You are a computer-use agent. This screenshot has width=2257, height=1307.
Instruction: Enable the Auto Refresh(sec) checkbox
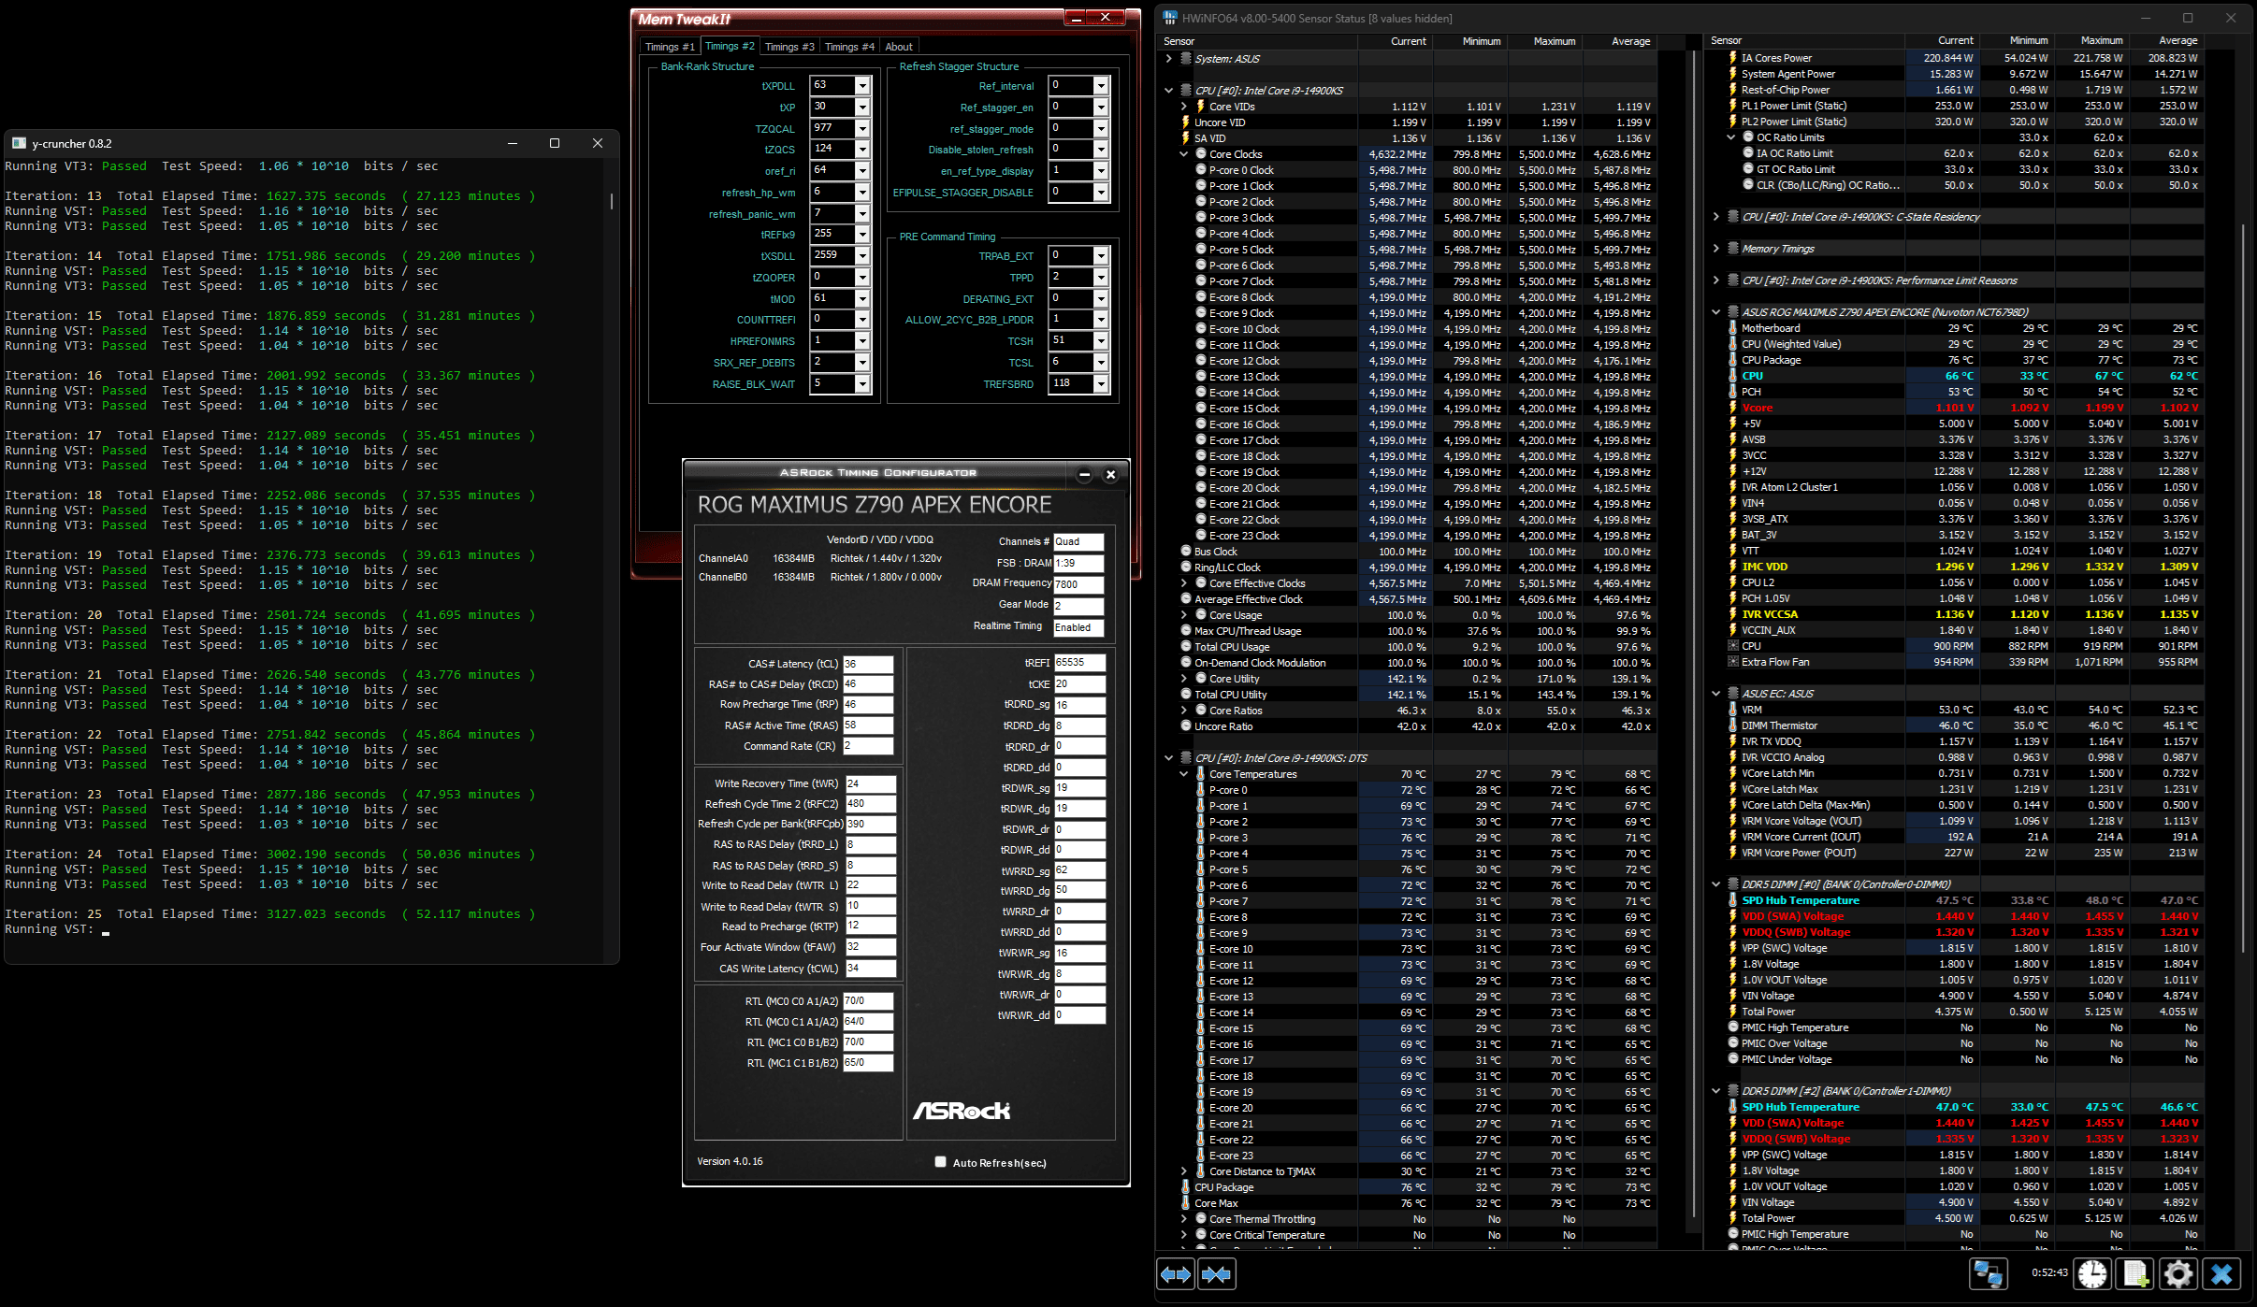tap(940, 1162)
